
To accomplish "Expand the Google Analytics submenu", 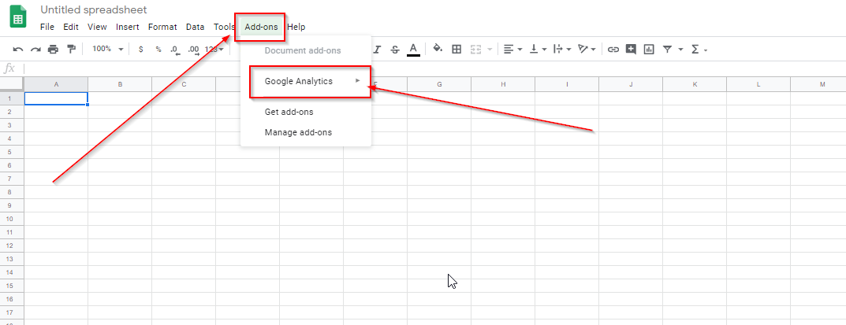I will (306, 81).
